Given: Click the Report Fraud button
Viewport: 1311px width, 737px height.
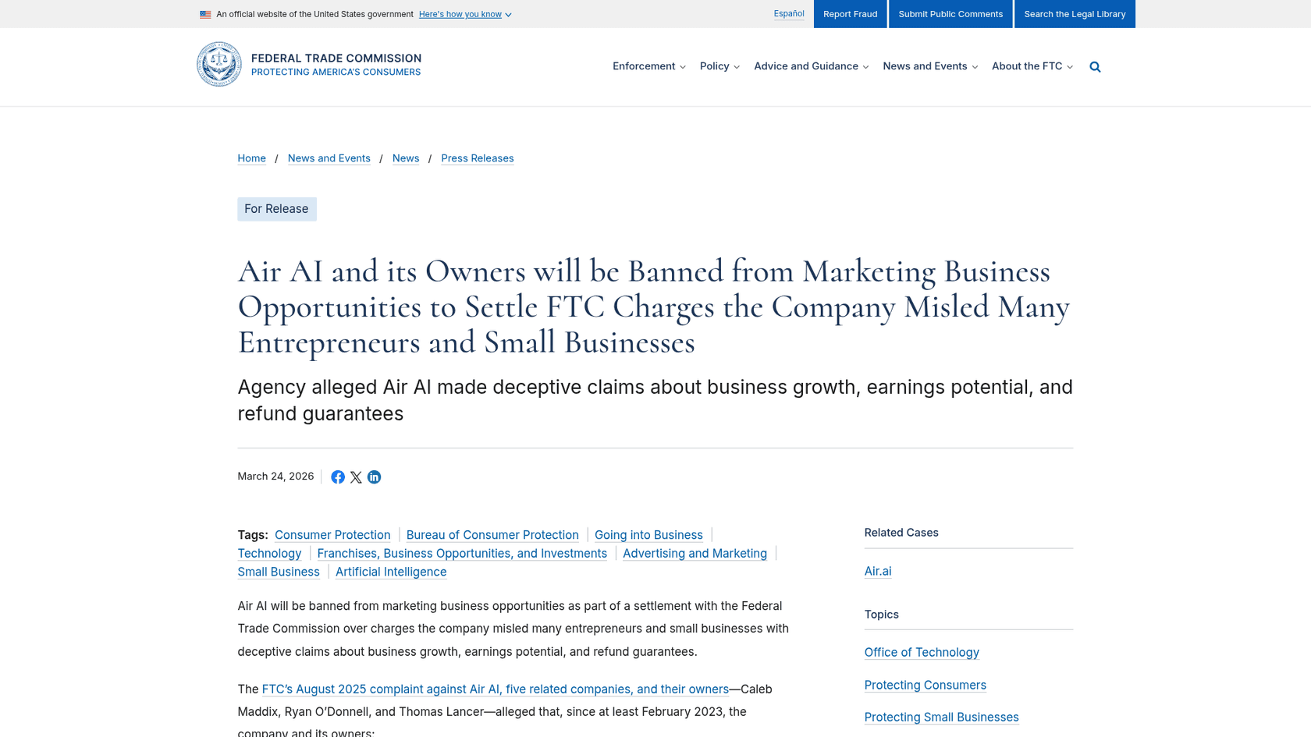Looking at the screenshot, I should [851, 14].
